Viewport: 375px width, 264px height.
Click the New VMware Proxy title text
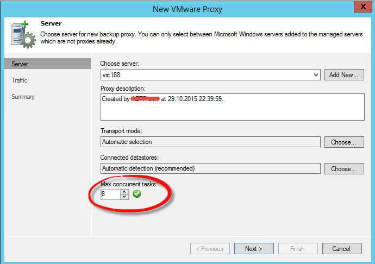[x=187, y=9]
